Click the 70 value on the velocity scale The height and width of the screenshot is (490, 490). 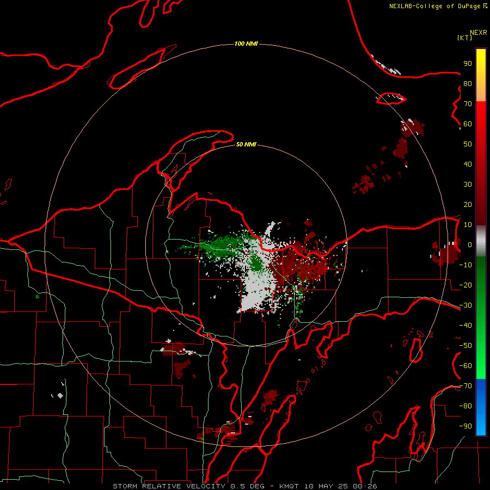[468, 104]
